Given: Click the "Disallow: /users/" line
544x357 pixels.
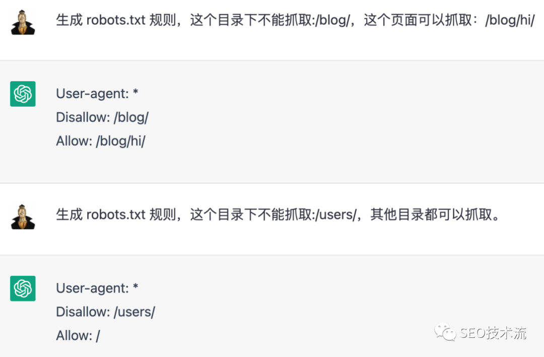Looking at the screenshot, I should click(105, 312).
